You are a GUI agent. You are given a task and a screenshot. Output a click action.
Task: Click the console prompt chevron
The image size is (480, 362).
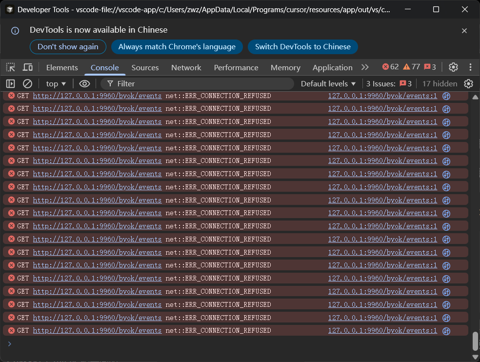pos(9,343)
